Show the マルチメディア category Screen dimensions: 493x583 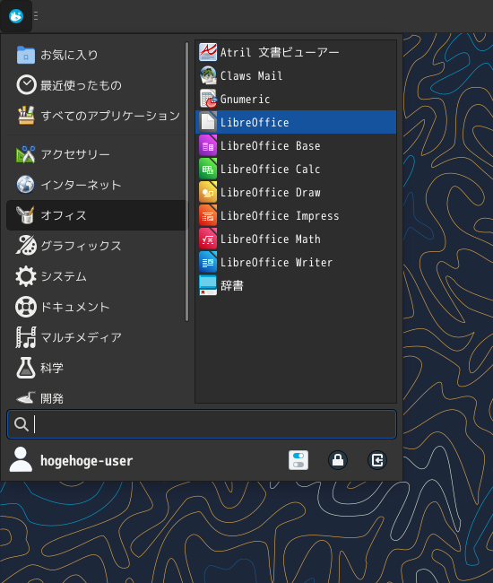[x=96, y=337]
